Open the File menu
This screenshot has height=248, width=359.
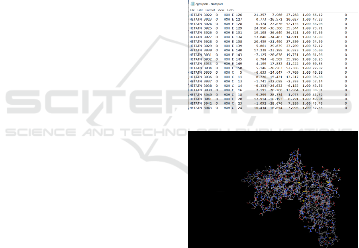tap(192, 10)
